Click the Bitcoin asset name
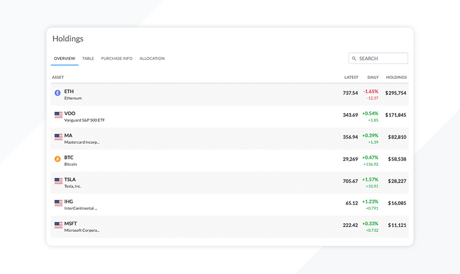 pyautogui.click(x=71, y=164)
